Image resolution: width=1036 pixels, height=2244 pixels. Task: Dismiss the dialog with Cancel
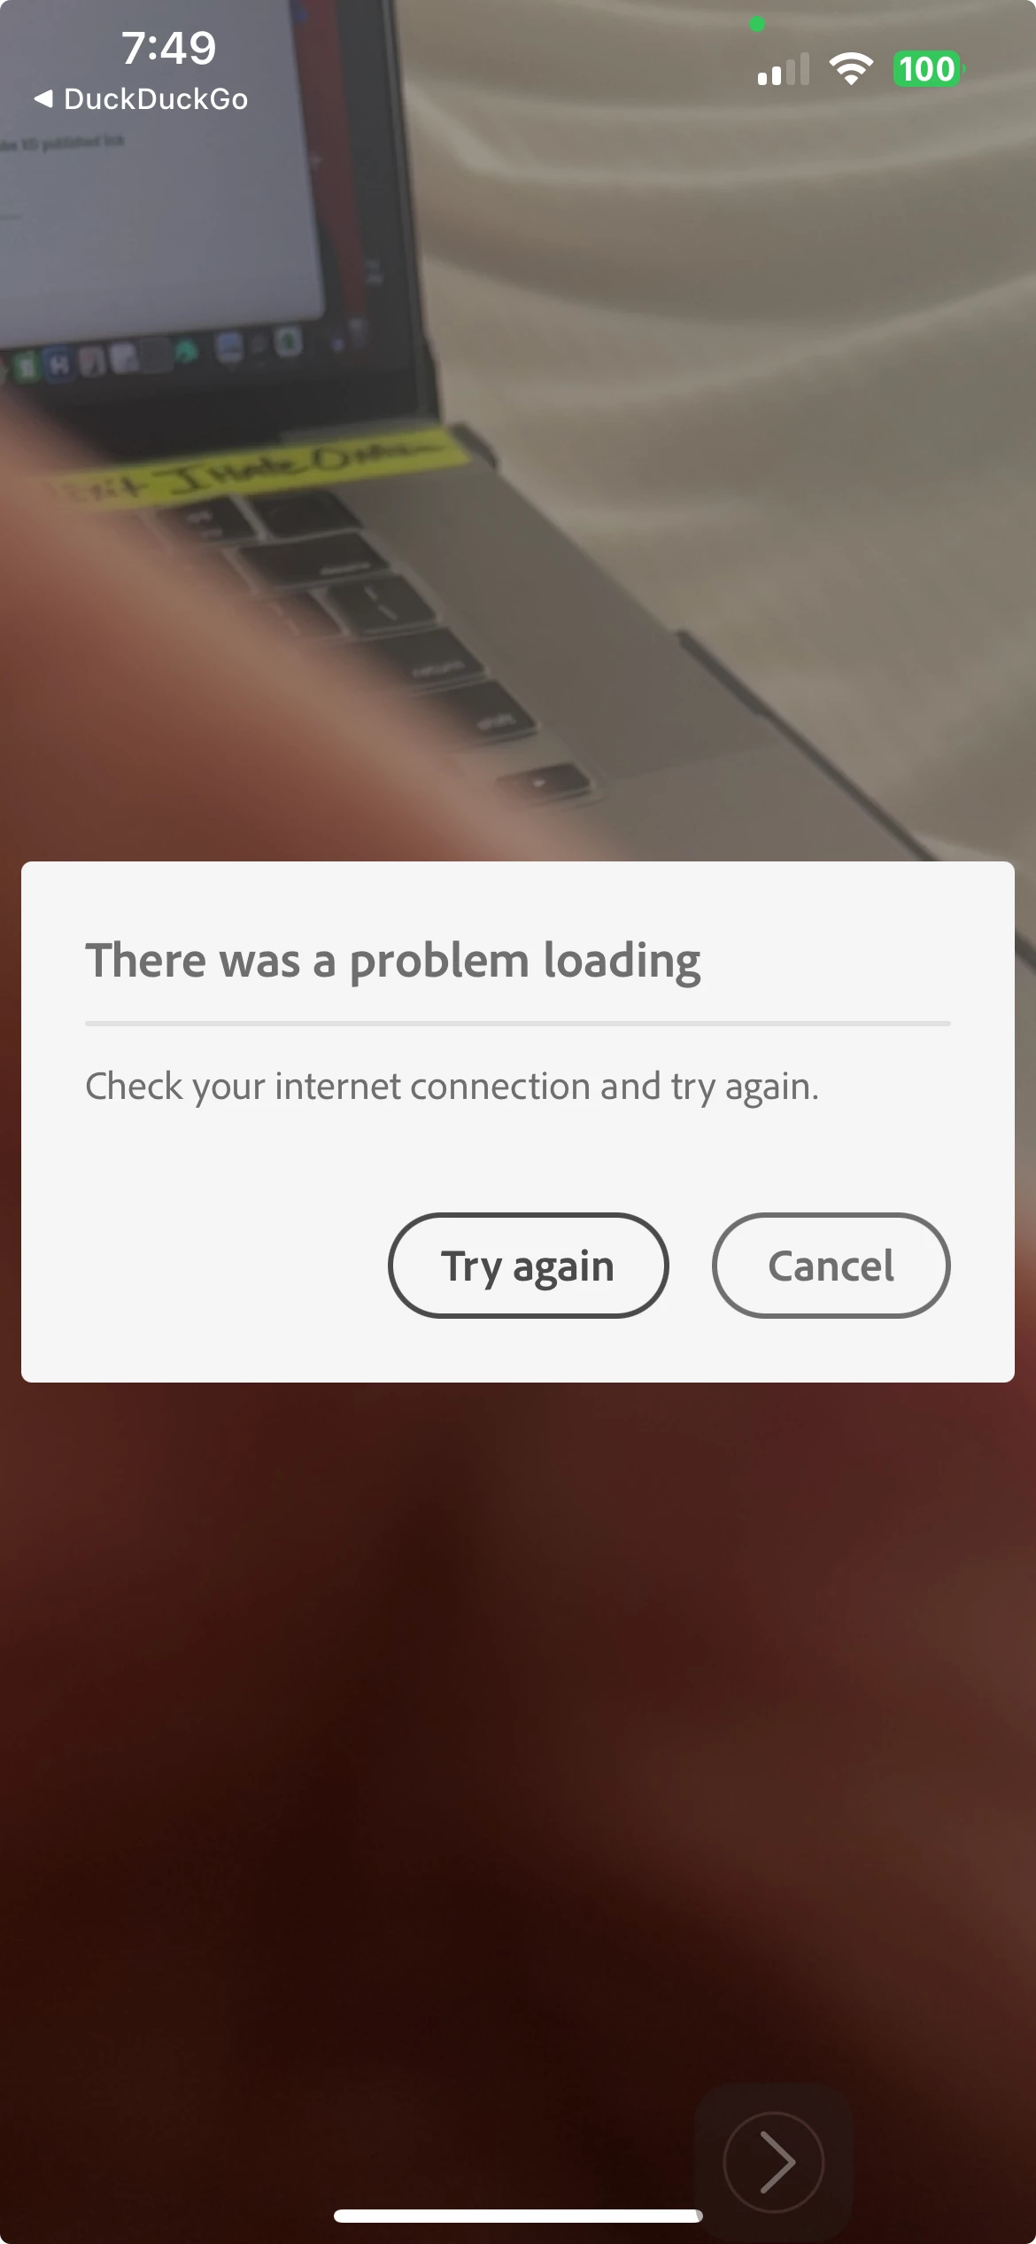pyautogui.click(x=831, y=1265)
